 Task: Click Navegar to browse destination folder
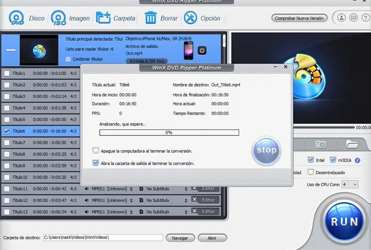180,238
